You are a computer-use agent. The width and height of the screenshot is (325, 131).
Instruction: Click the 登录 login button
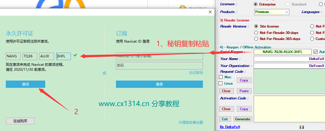[x=159, y=84]
